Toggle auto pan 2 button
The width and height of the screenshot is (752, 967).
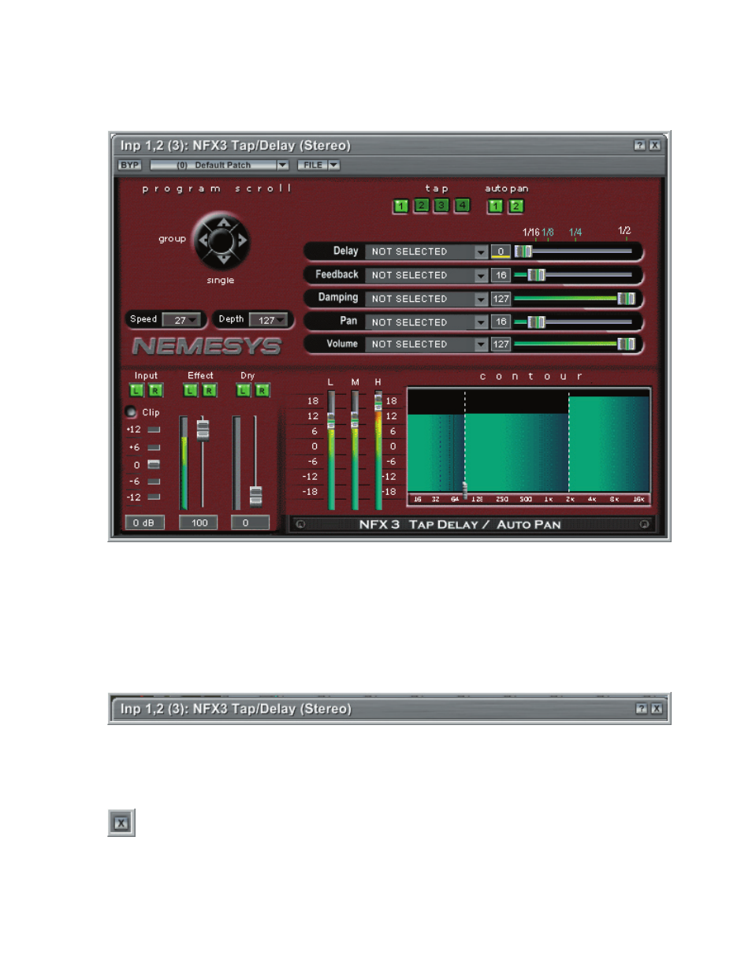[515, 206]
